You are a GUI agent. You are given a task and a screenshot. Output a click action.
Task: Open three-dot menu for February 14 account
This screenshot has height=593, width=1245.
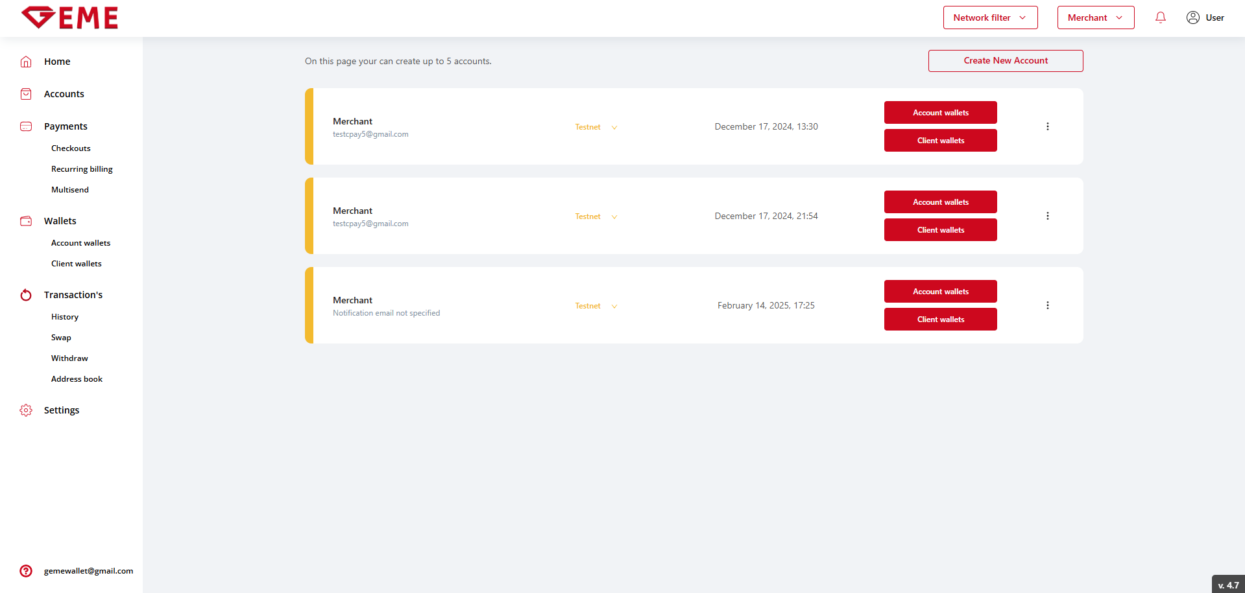(1047, 305)
